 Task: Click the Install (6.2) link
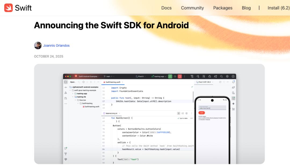click(x=278, y=8)
